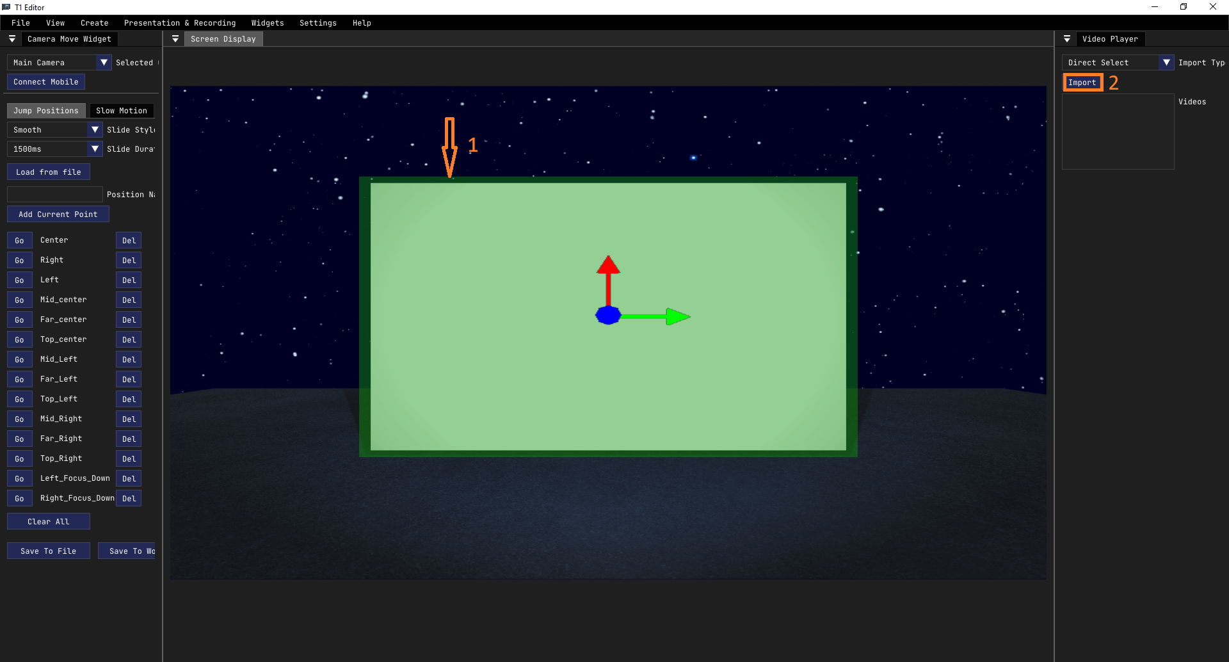
Task: Open the Create menu
Action: point(94,23)
